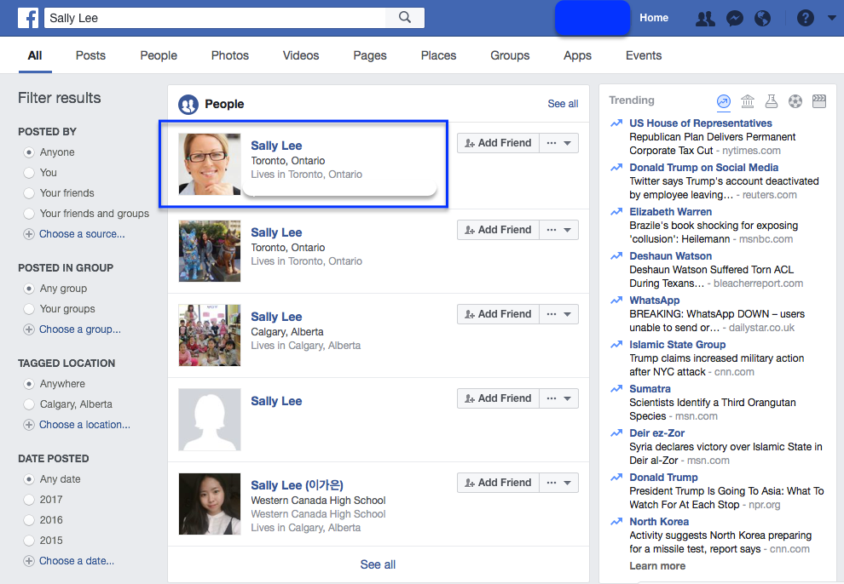Screen dimensions: 844x584
Task: Select Your friends radio option
Action: point(28,193)
